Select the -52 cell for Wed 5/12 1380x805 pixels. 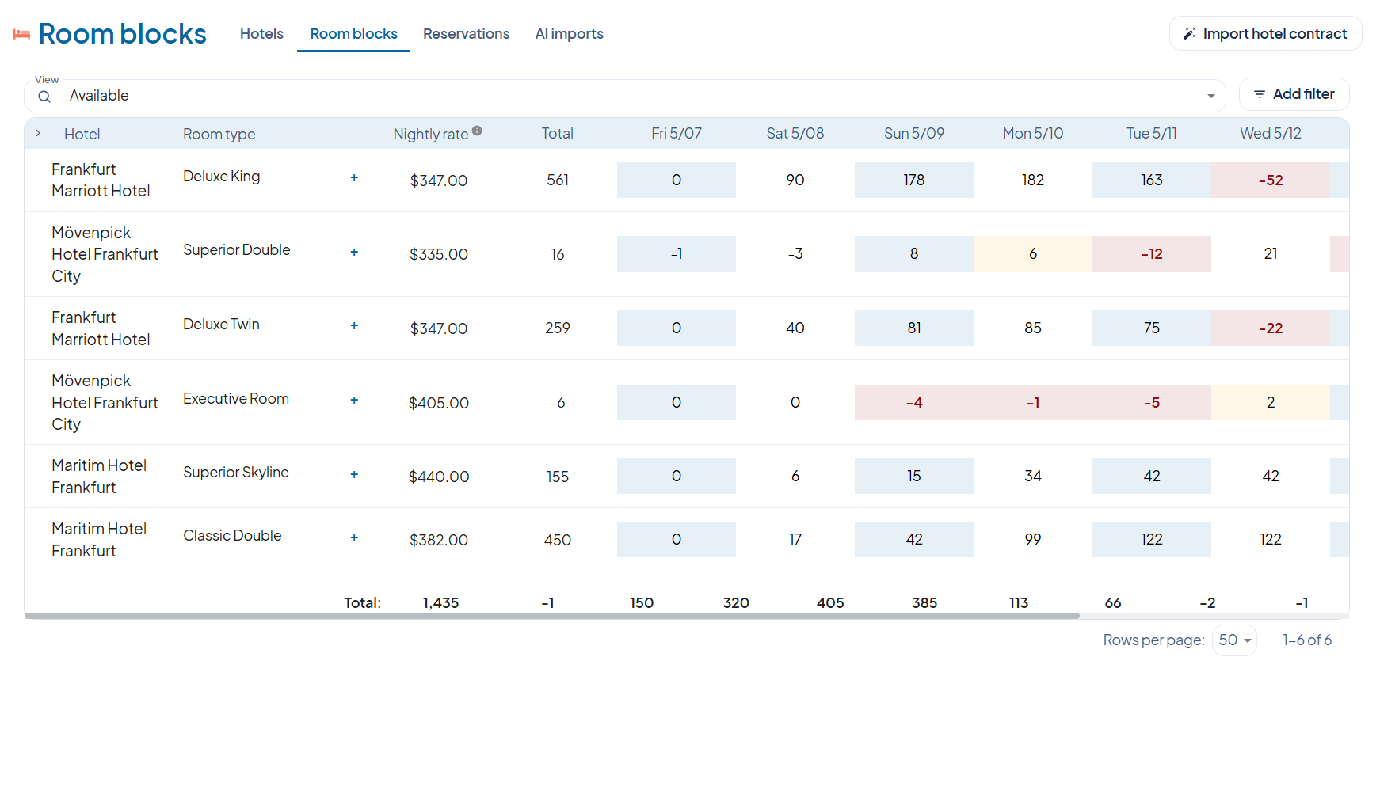coord(1270,180)
